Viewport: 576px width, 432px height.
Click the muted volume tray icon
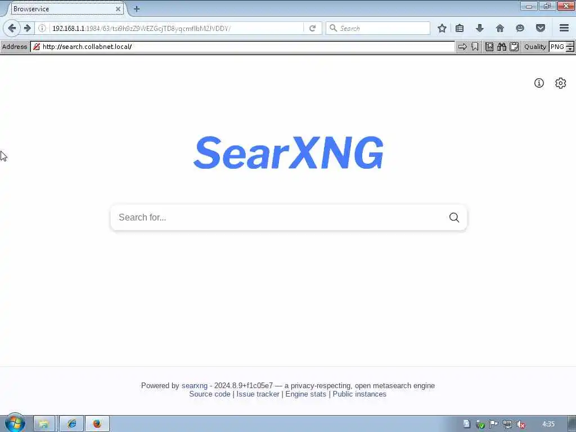[520, 424]
